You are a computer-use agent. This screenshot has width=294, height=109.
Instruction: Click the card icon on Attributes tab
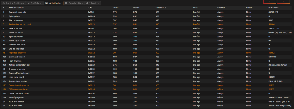[x=47, y=3]
